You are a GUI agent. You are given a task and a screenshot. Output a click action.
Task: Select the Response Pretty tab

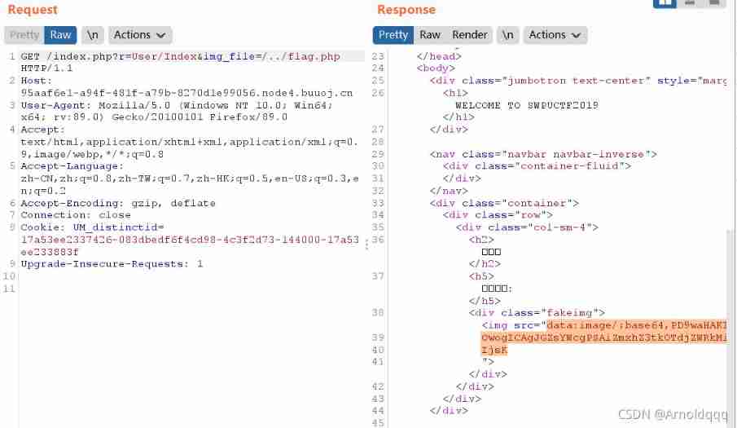[393, 35]
